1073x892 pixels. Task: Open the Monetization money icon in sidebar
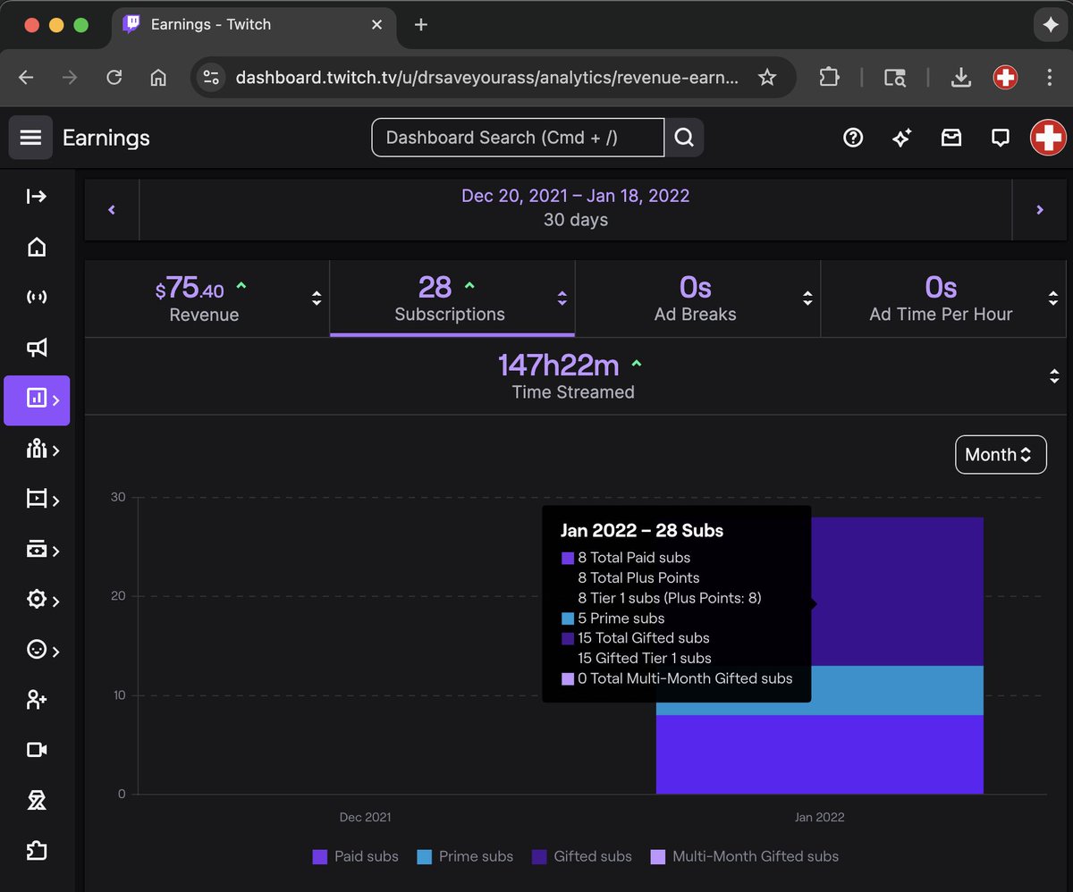[37, 550]
